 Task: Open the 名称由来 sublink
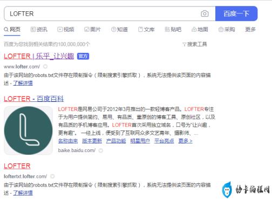click(x=68, y=141)
